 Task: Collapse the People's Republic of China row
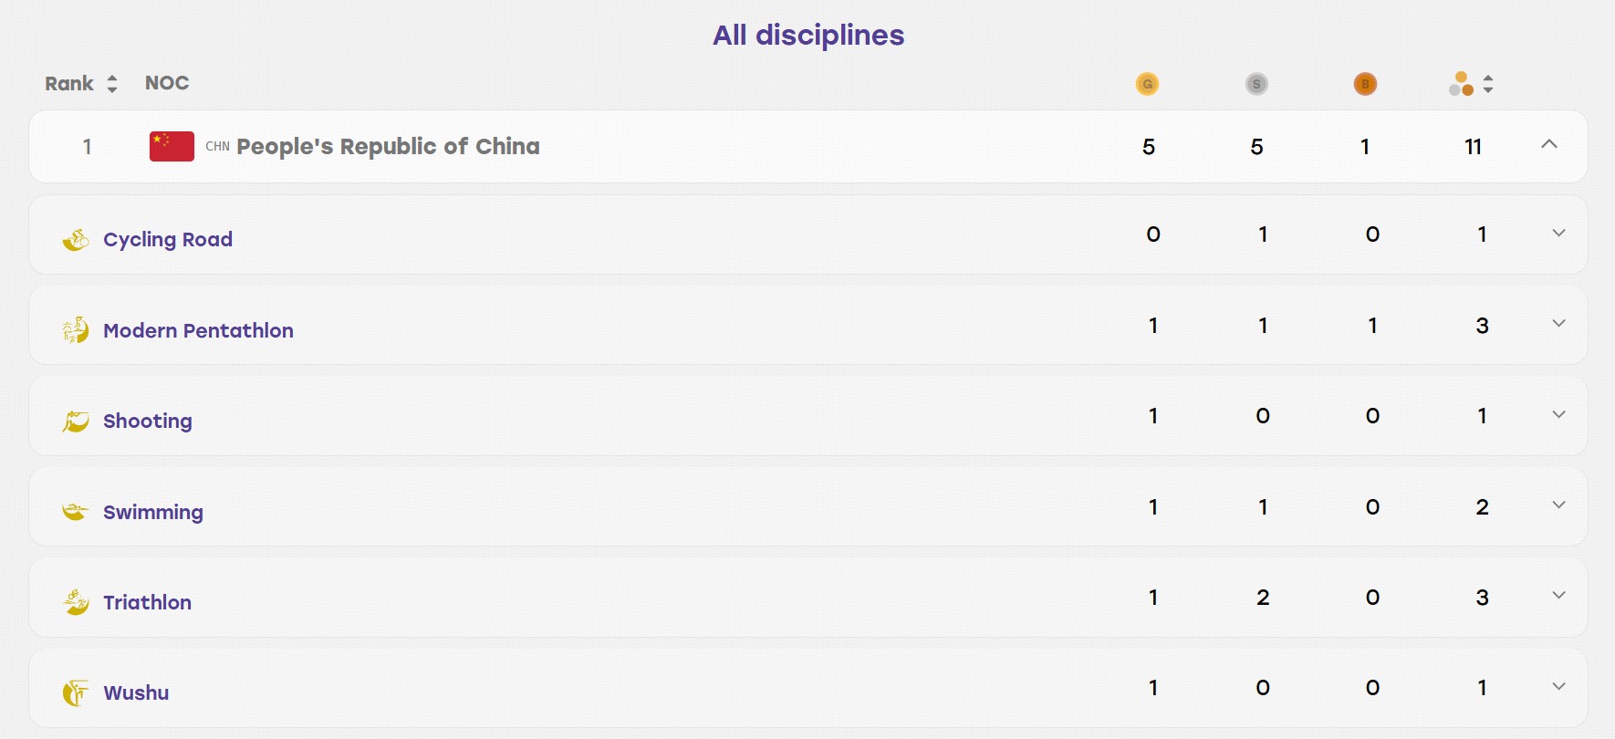pos(1549,144)
